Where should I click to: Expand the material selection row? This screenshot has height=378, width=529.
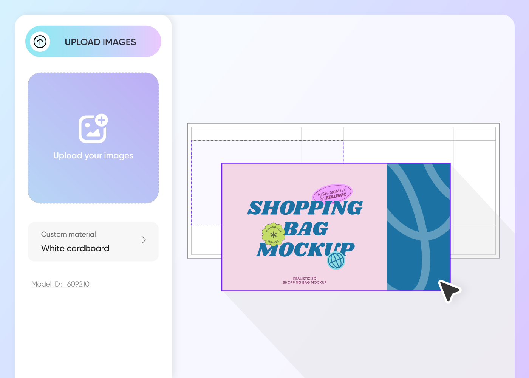click(x=93, y=242)
